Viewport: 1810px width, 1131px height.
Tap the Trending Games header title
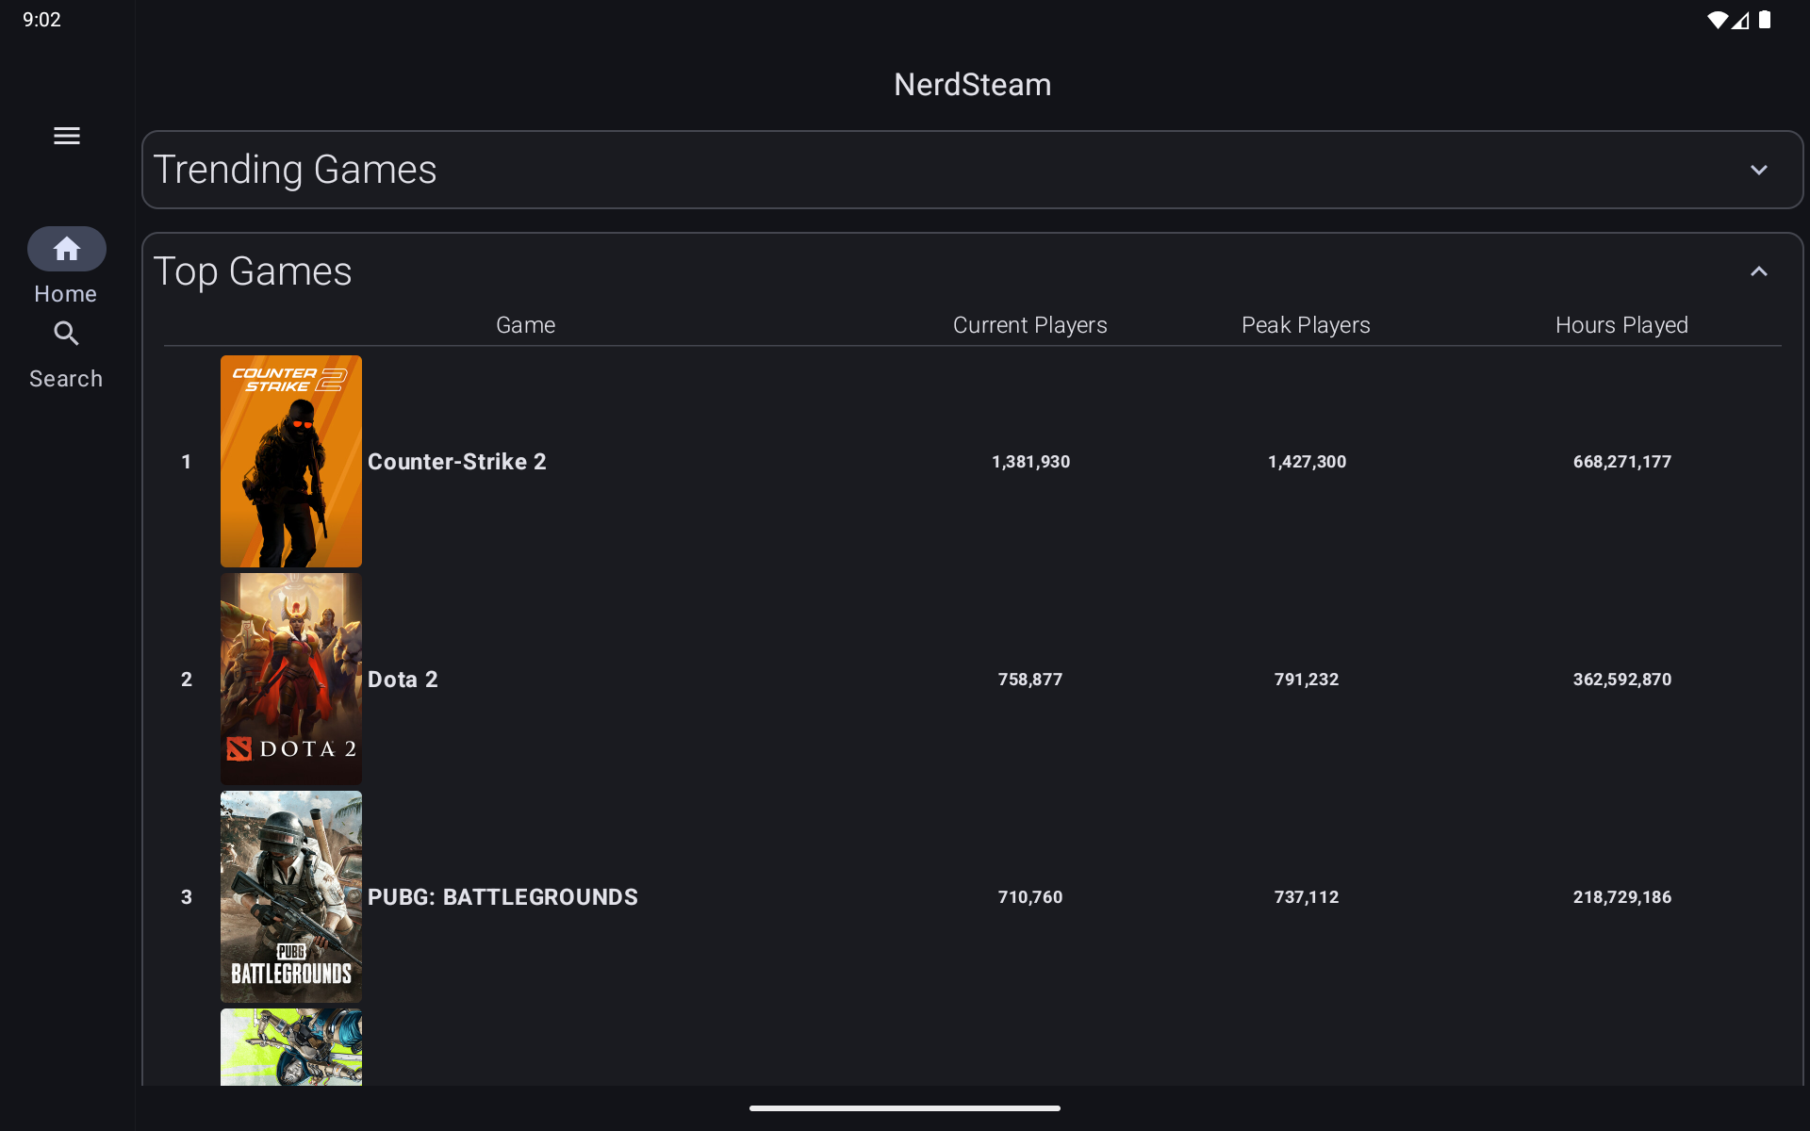pyautogui.click(x=295, y=171)
